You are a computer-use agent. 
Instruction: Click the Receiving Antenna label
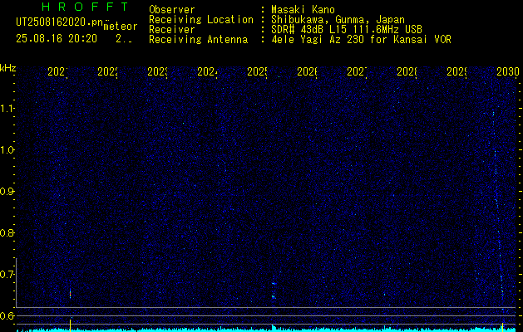198,40
